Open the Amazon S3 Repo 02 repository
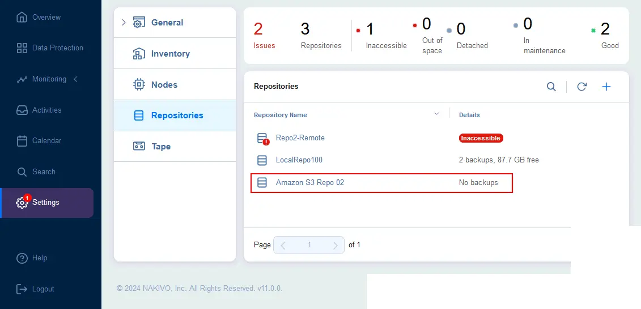This screenshot has width=641, height=309. coord(310,182)
